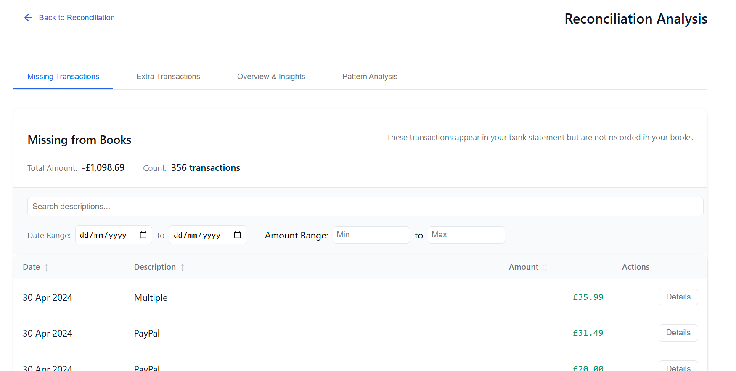This screenshot has width=736, height=371.
Task: Open the Extra Transactions tab
Action: (168, 77)
